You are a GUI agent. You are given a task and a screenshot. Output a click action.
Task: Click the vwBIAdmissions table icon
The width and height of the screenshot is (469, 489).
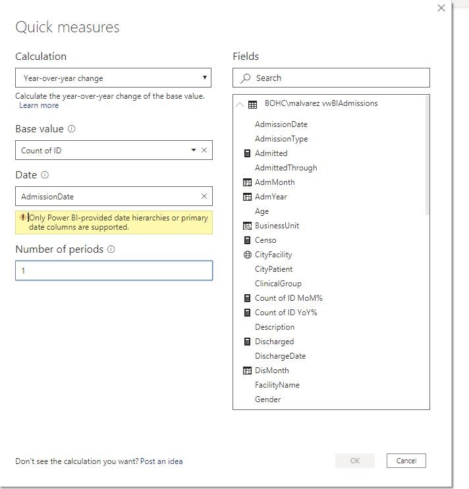252,105
